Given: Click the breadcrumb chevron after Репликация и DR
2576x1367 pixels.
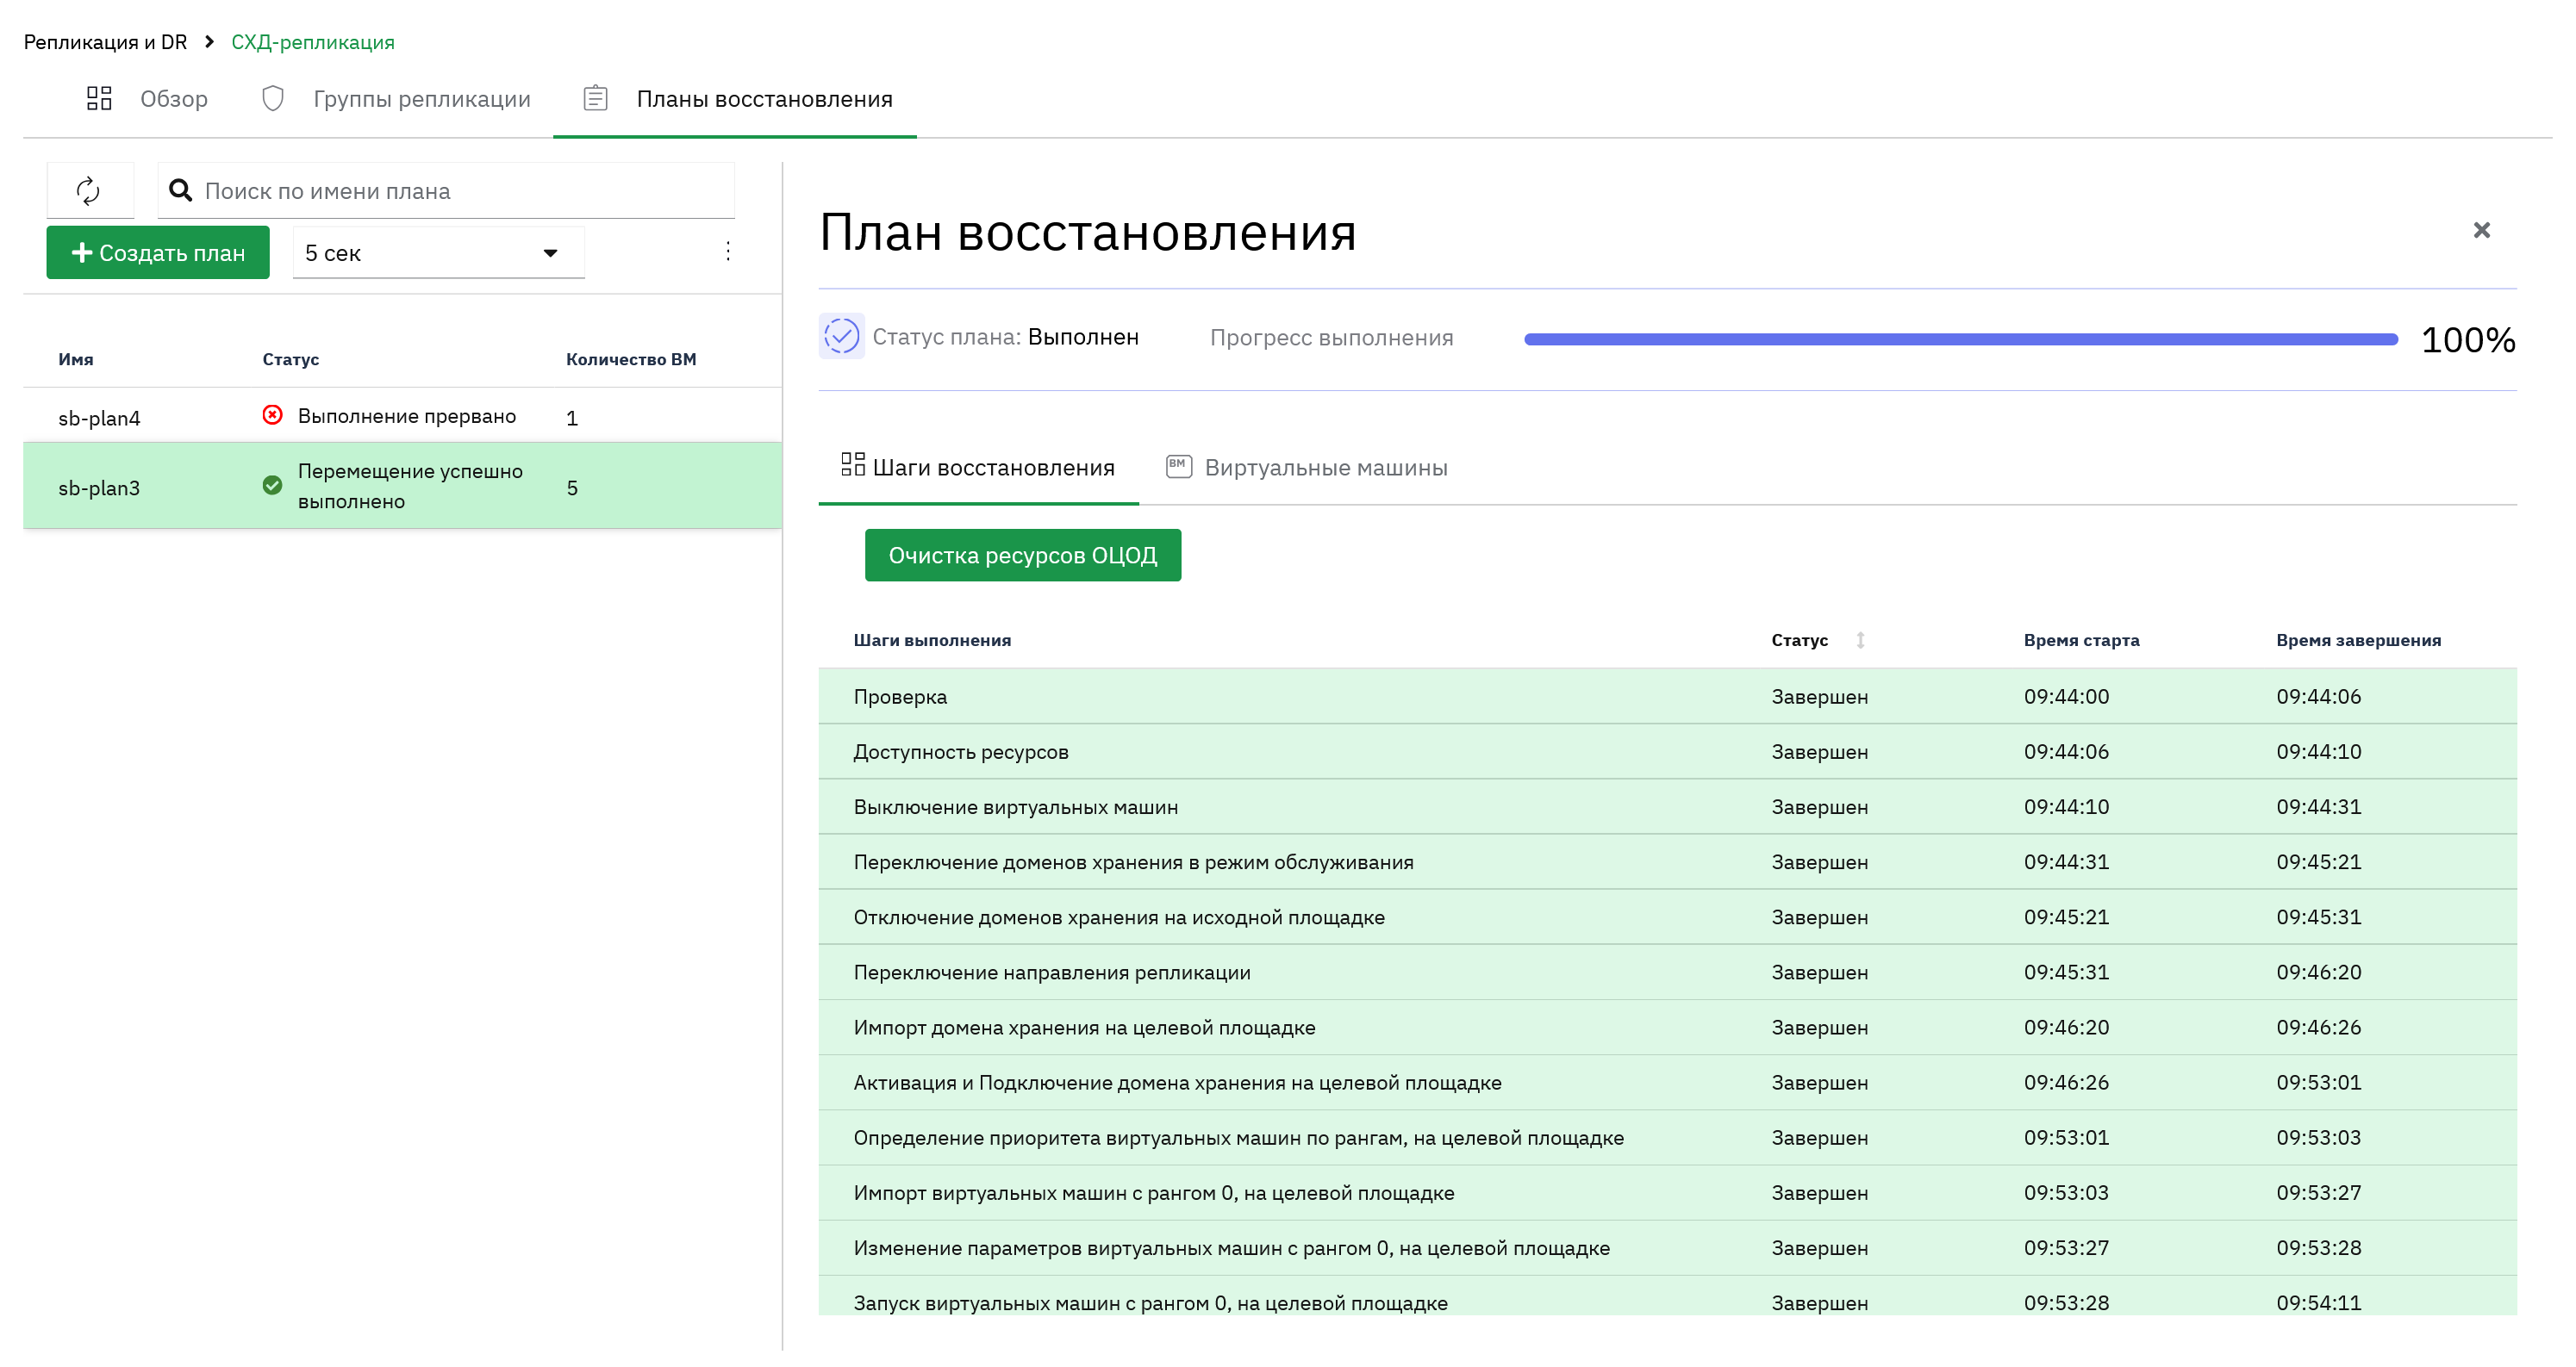Looking at the screenshot, I should click(209, 42).
